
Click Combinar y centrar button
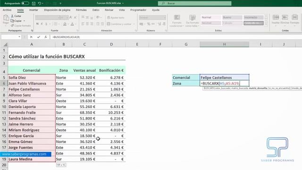tap(119, 24)
